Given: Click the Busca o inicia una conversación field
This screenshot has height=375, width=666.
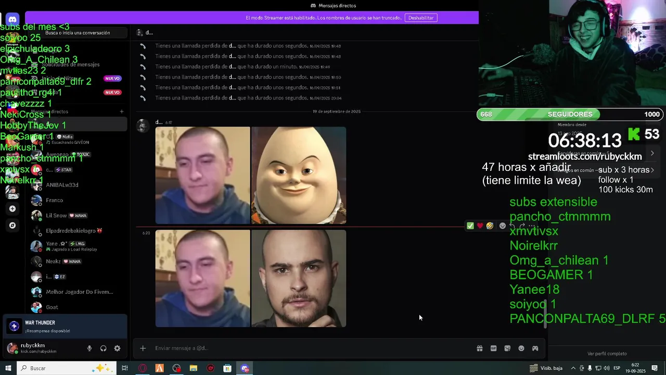Looking at the screenshot, I should tap(78, 33).
